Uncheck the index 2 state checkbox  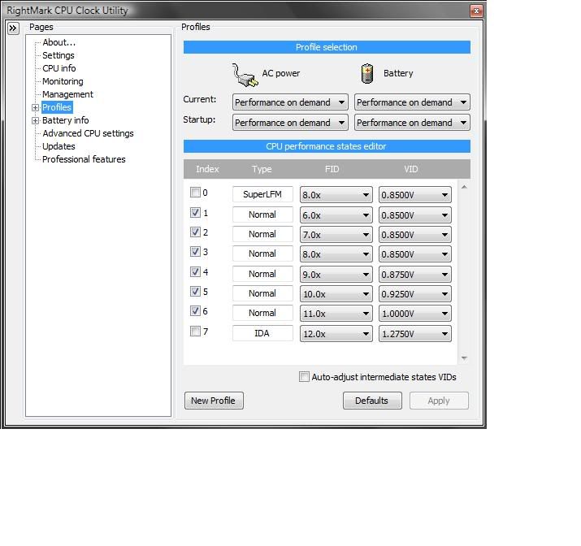click(x=195, y=232)
